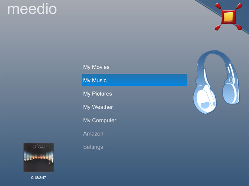Go to My Weather
Viewport: 249px width, 186px height.
[98, 107]
